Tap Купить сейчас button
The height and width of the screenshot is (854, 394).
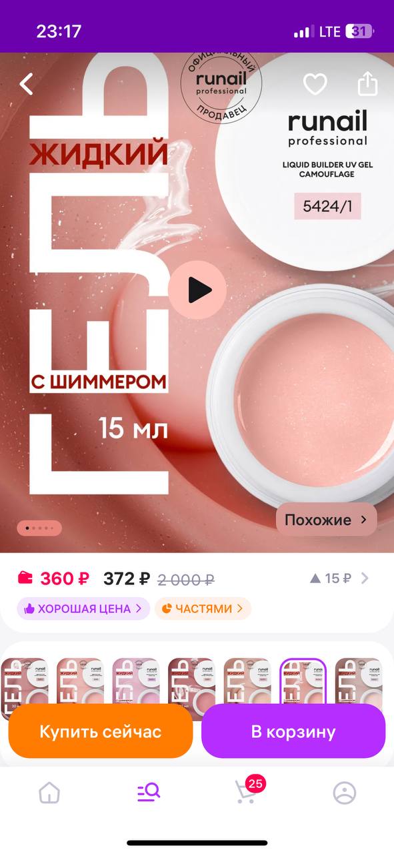[x=101, y=731]
